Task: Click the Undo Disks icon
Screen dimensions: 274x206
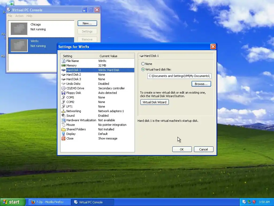Action: [63, 84]
